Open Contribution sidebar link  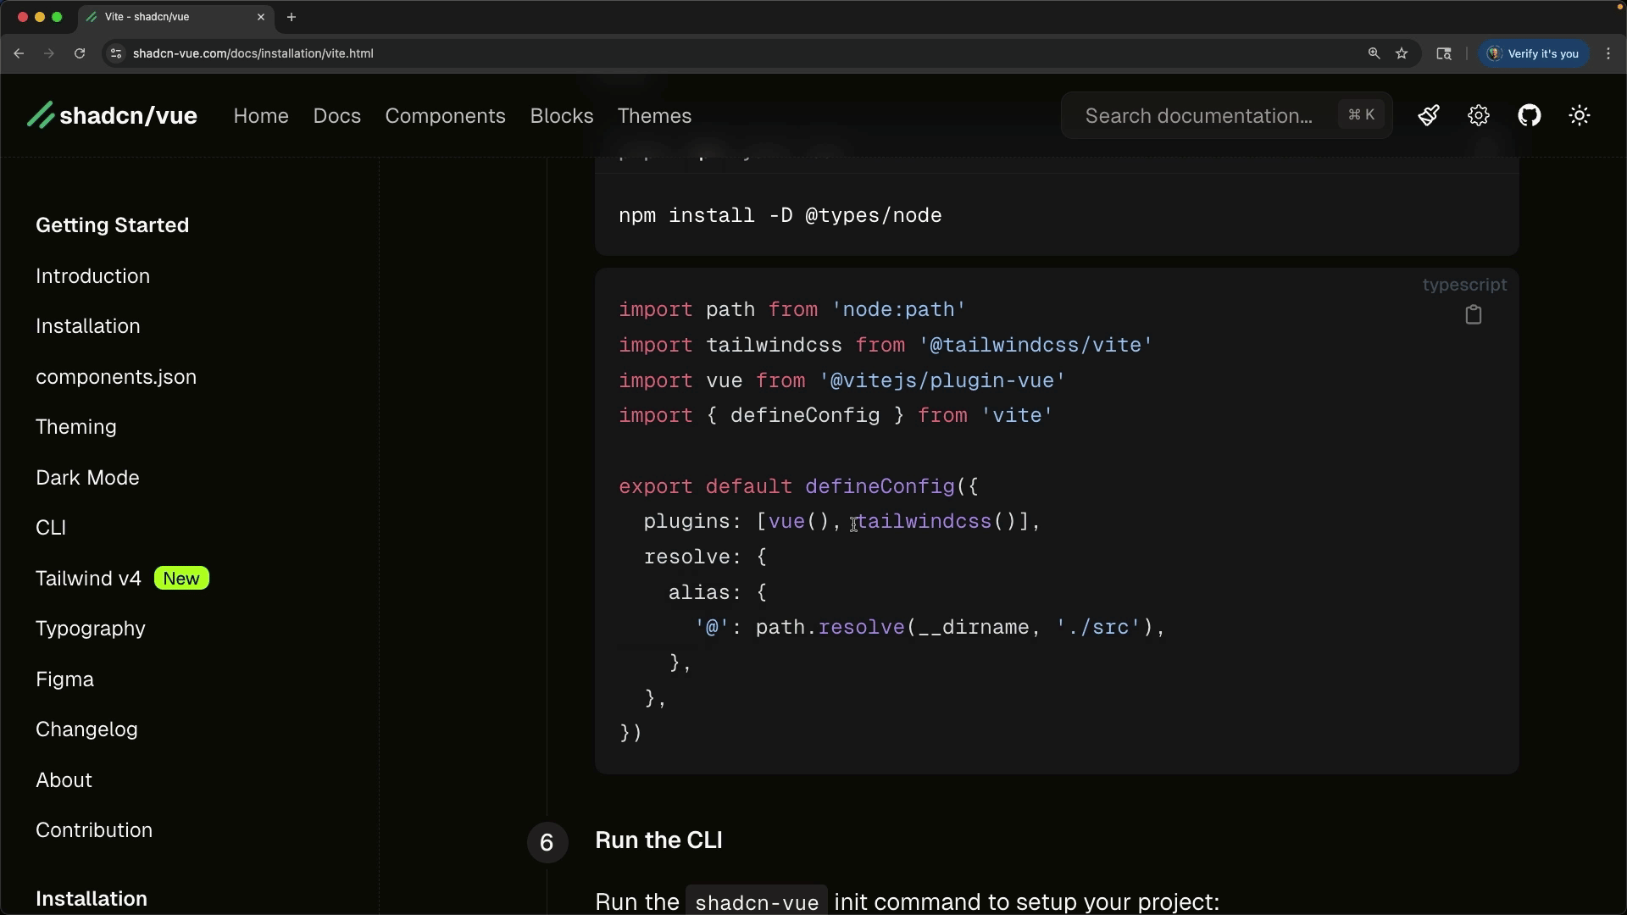(x=94, y=830)
